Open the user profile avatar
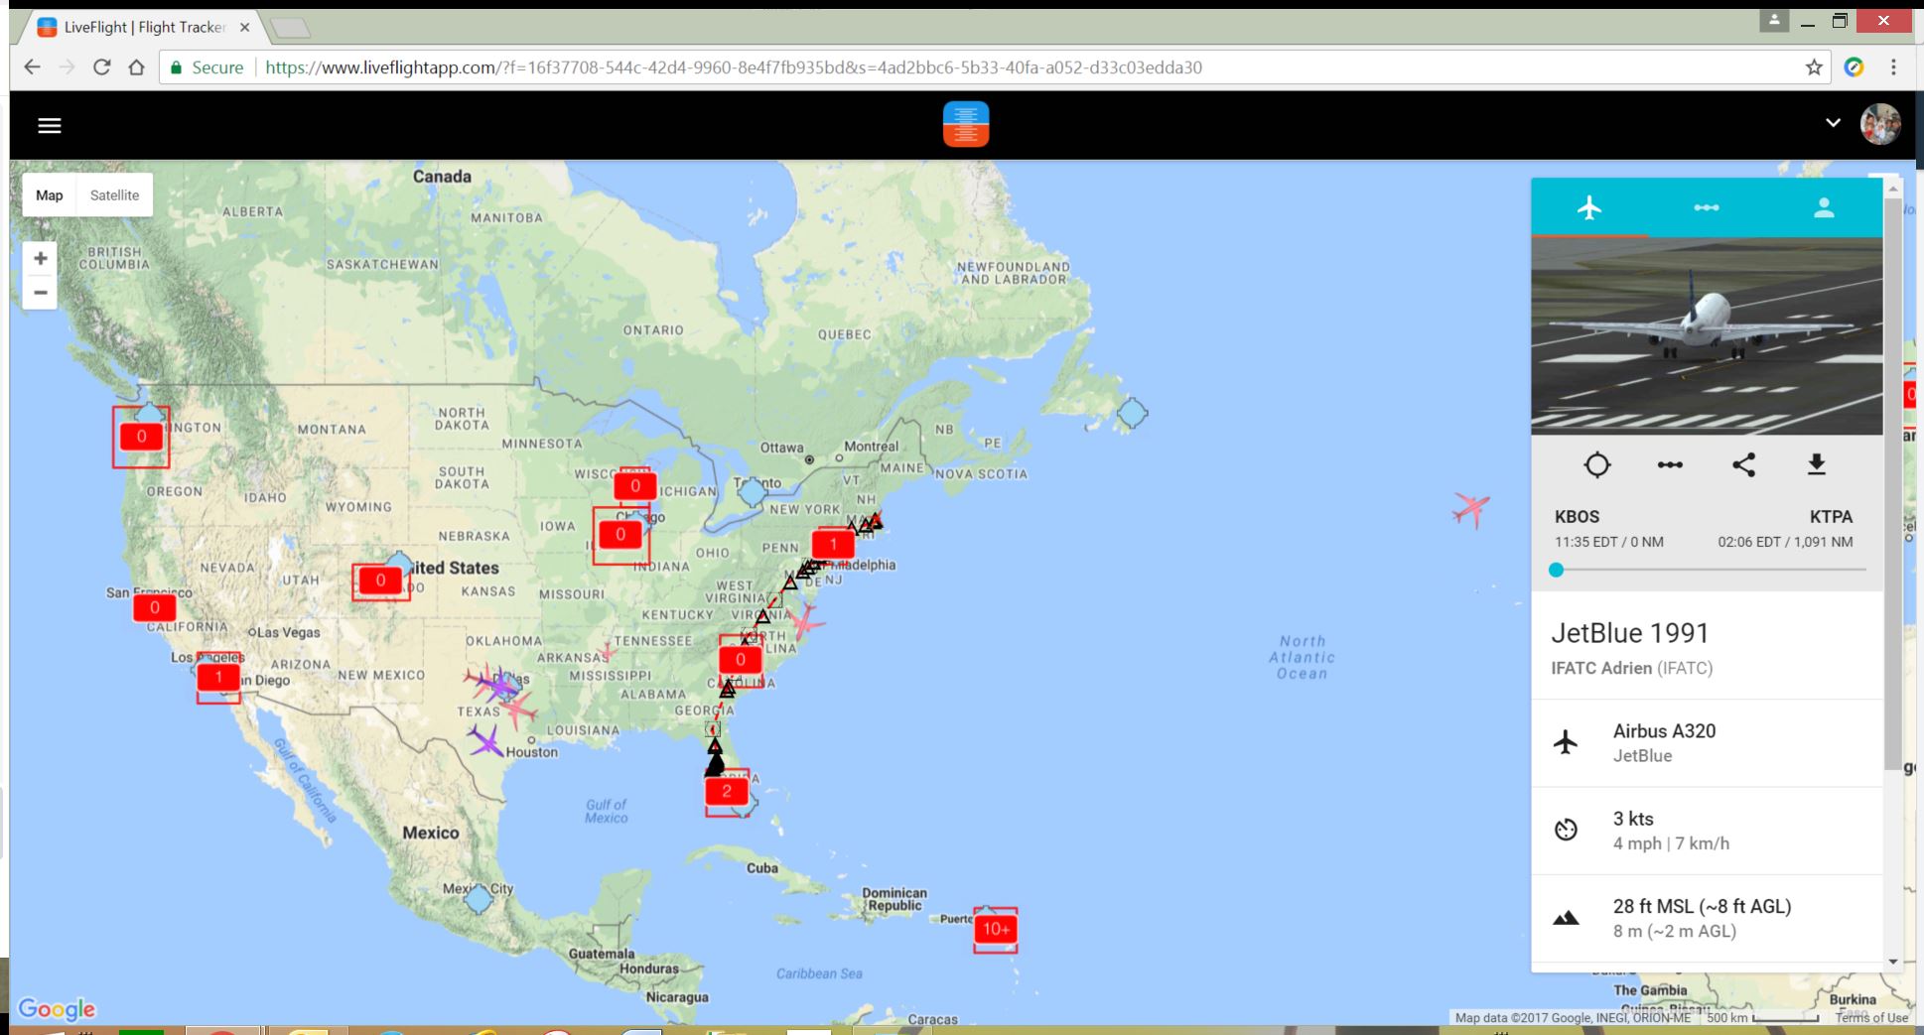1924x1035 pixels. click(x=1880, y=125)
